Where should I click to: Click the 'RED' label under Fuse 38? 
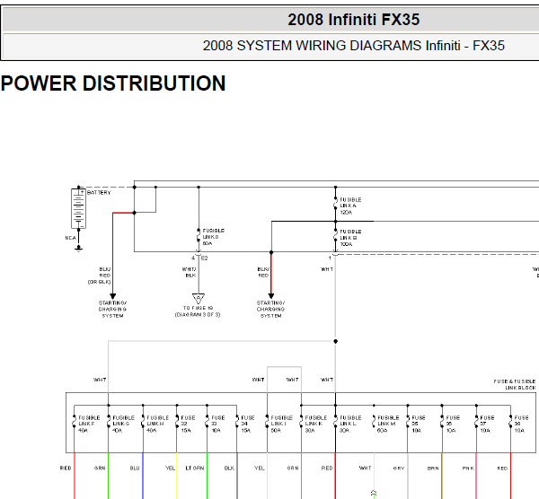coord(502,468)
